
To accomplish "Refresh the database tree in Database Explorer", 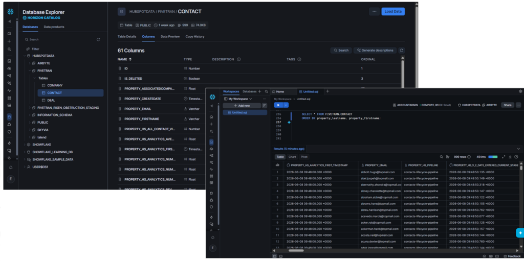I will [98, 39].
